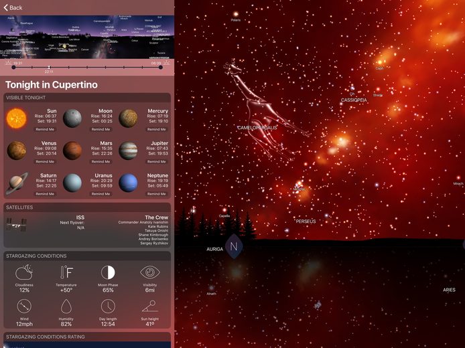Image resolution: width=465 pixels, height=348 pixels.
Task: Tap the Visibility eye icon
Action: pyautogui.click(x=150, y=272)
